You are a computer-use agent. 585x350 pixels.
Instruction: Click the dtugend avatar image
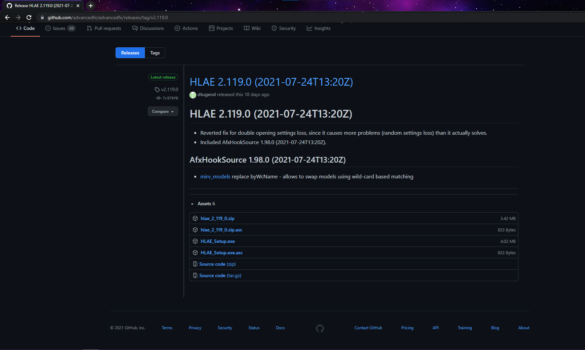193,95
